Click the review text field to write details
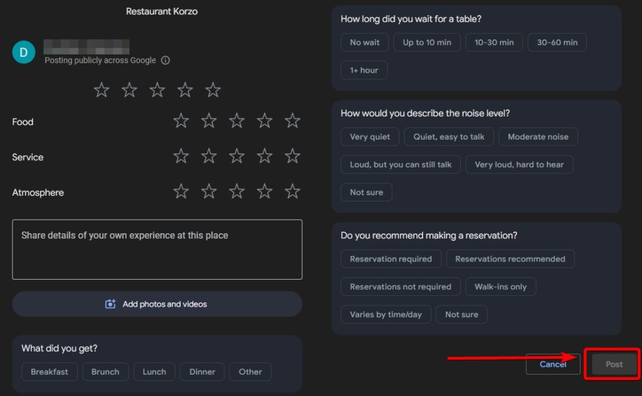Image resolution: width=642 pixels, height=396 pixels. (x=157, y=249)
